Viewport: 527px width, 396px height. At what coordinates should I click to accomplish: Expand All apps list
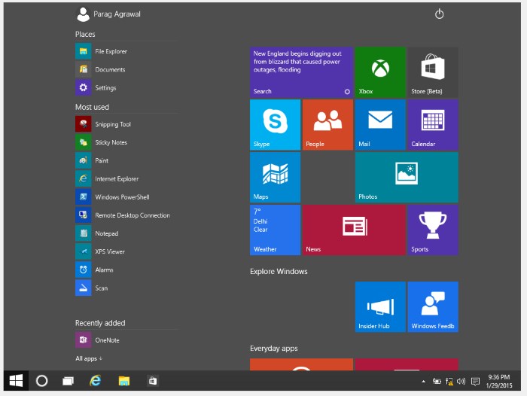point(89,358)
